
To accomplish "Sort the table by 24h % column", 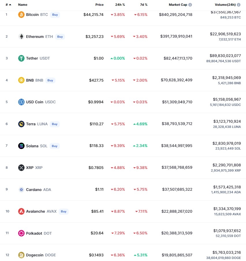I will pyautogui.click(x=120, y=5).
